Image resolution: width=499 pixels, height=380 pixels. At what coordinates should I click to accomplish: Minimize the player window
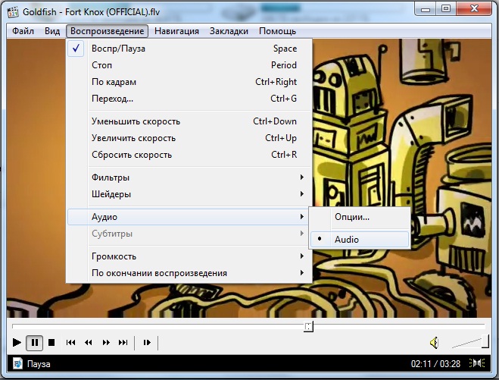coord(426,9)
